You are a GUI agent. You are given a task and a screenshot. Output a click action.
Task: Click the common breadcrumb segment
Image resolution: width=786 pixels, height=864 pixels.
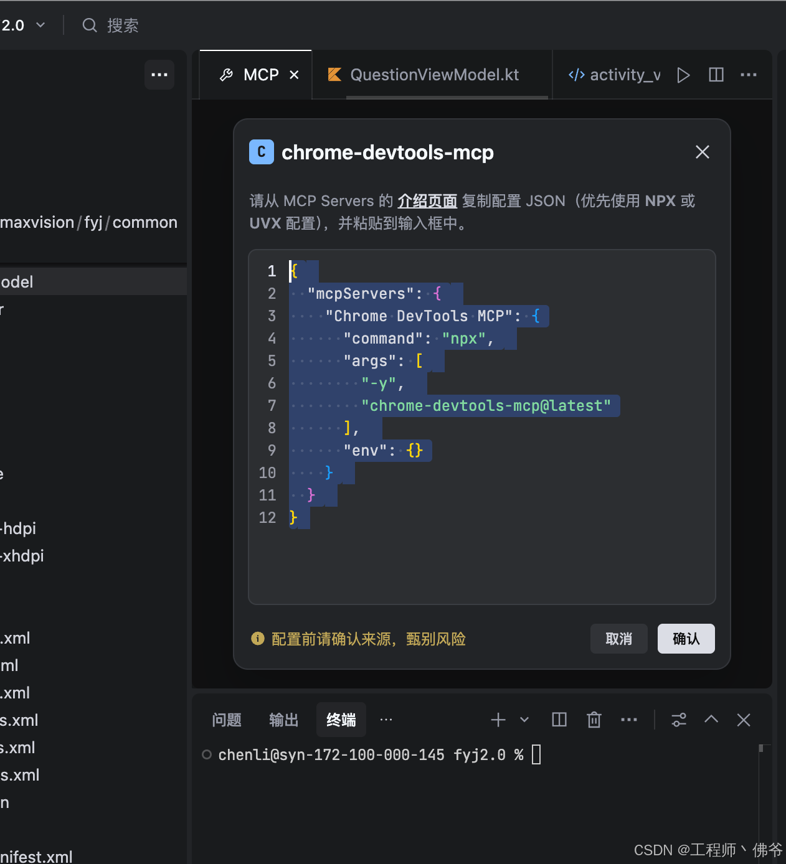145,222
